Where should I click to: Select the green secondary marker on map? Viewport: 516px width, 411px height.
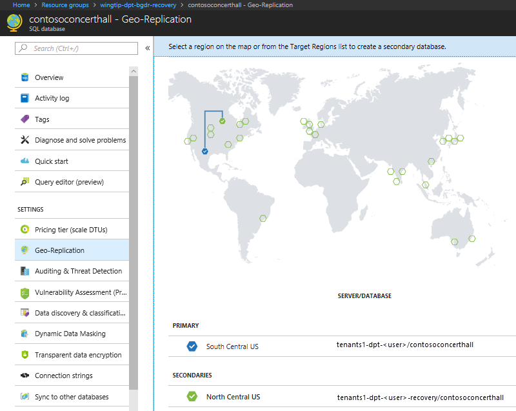click(x=223, y=121)
